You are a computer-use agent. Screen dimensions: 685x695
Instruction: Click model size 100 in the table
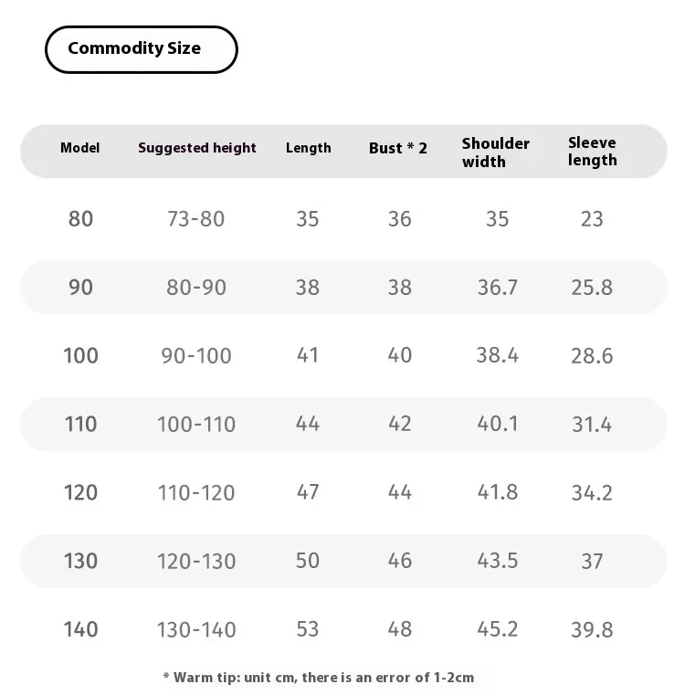tap(80, 355)
